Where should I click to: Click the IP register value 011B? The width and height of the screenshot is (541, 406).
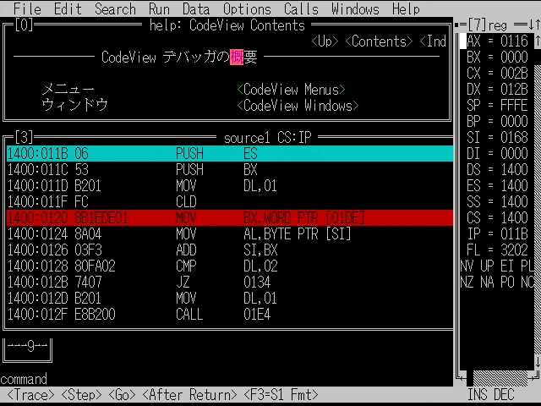click(x=514, y=233)
